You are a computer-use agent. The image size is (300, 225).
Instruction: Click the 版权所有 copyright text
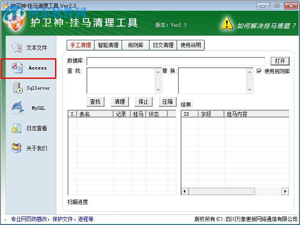246,219
